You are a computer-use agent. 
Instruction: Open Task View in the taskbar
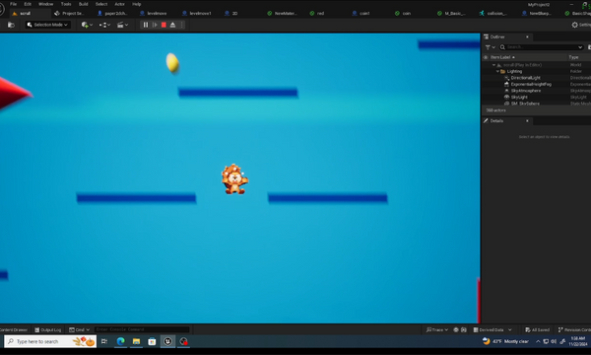click(x=104, y=341)
